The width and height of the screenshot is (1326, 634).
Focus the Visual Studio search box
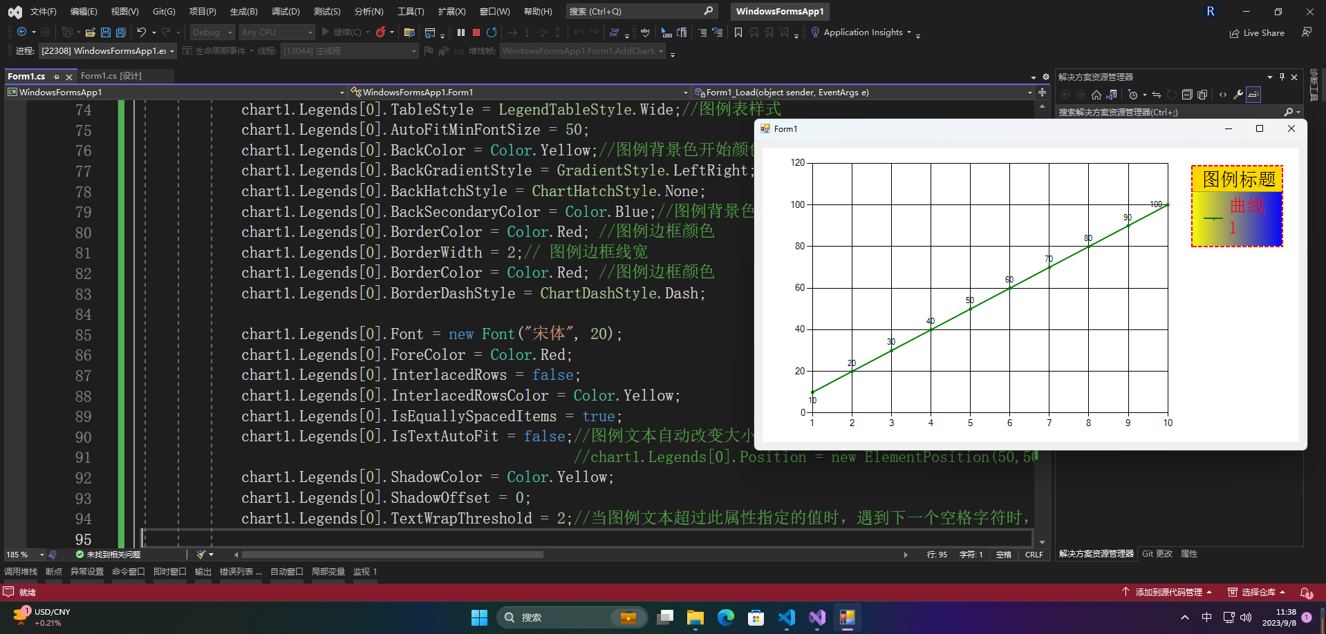point(641,12)
